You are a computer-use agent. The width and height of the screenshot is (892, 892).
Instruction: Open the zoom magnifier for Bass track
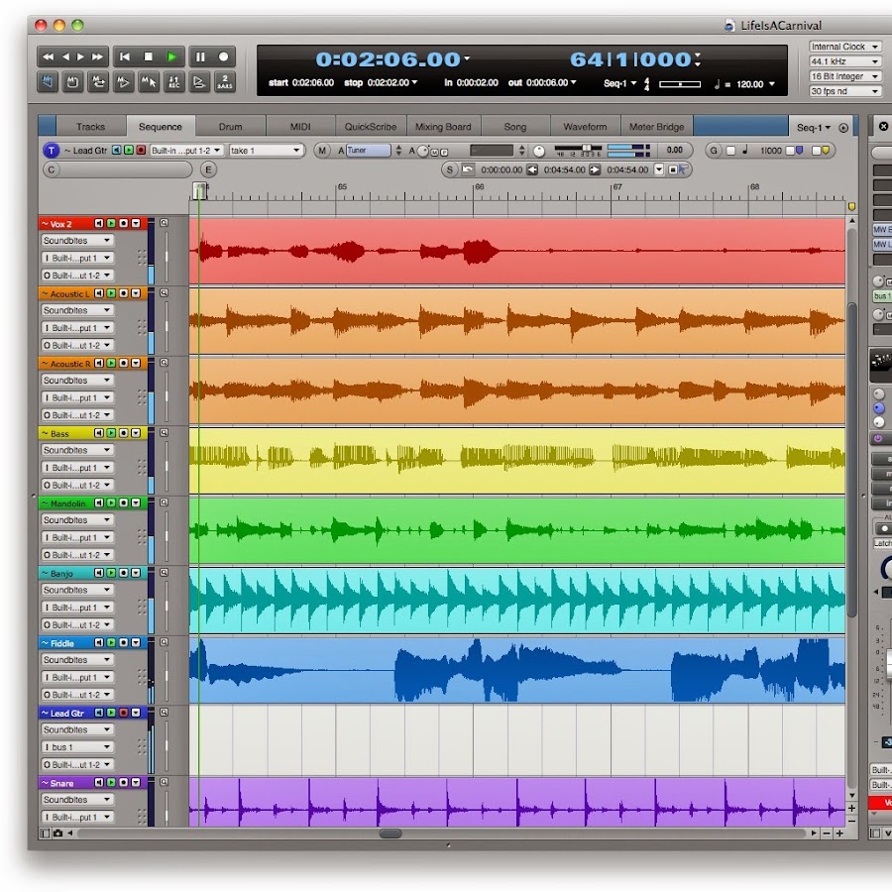[164, 433]
